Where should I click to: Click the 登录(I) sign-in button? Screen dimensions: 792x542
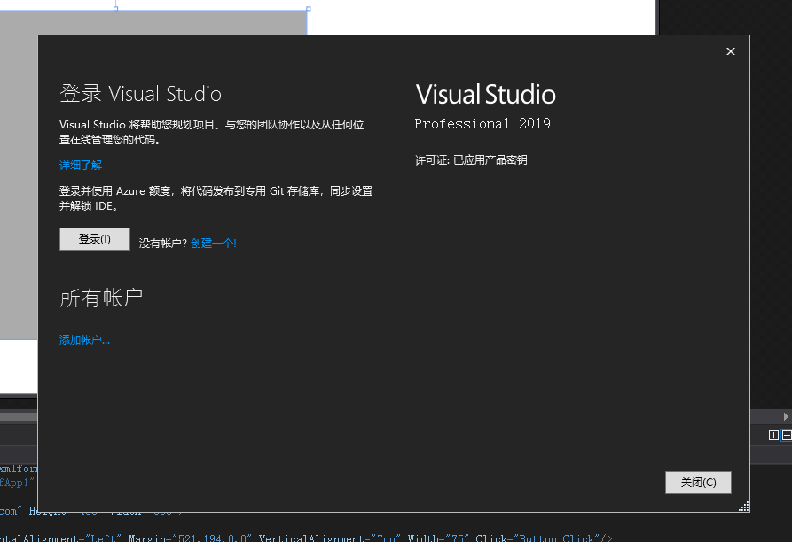pyautogui.click(x=94, y=239)
